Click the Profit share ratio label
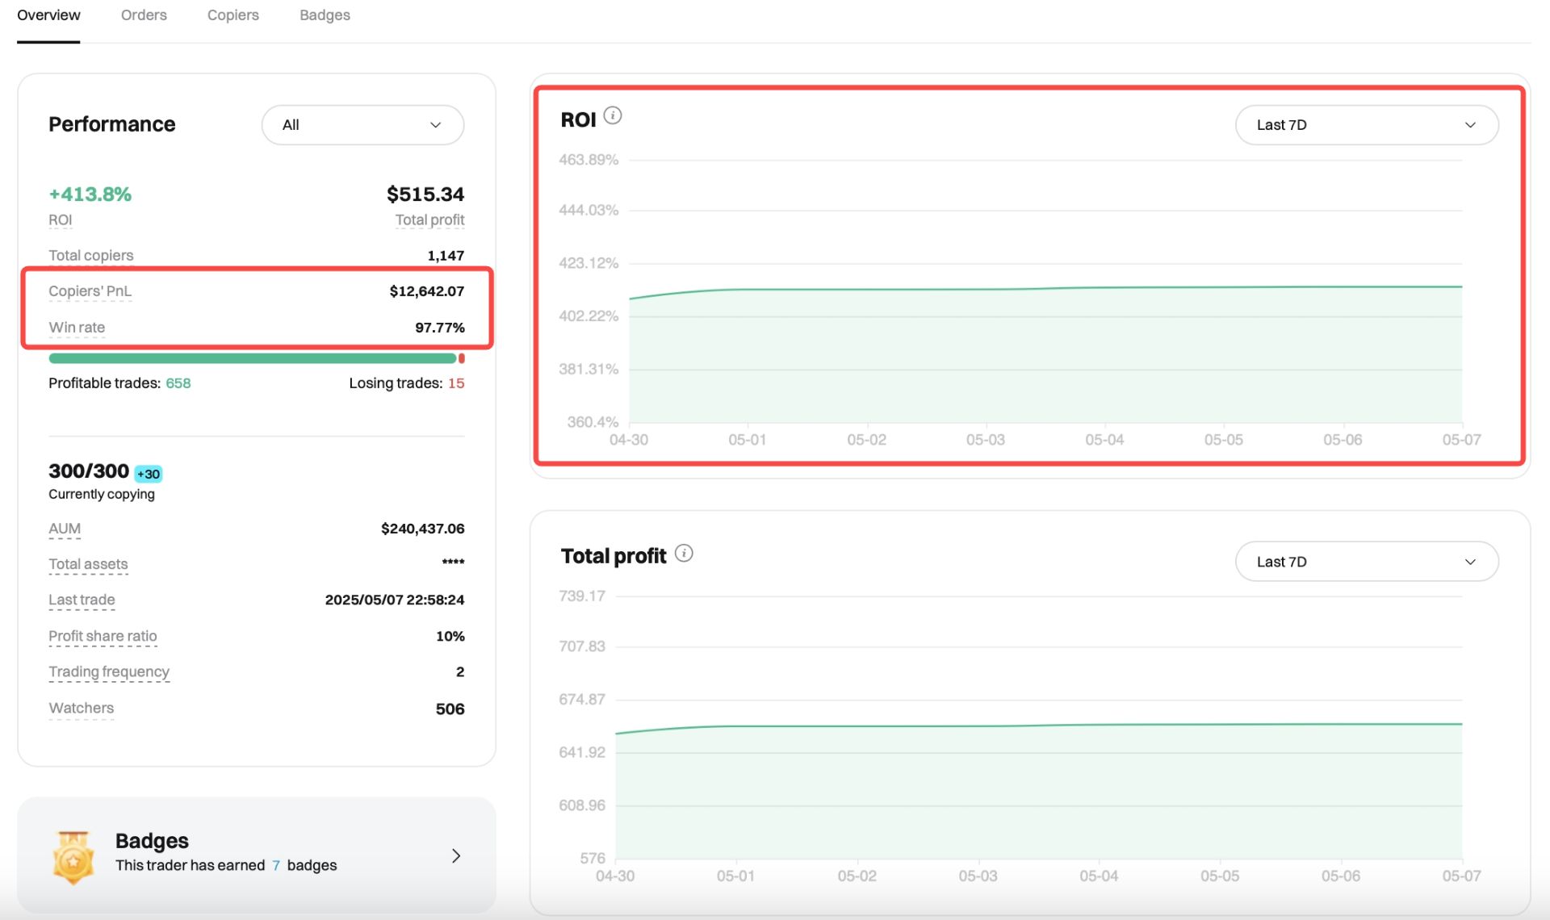The width and height of the screenshot is (1550, 920). (x=103, y=636)
